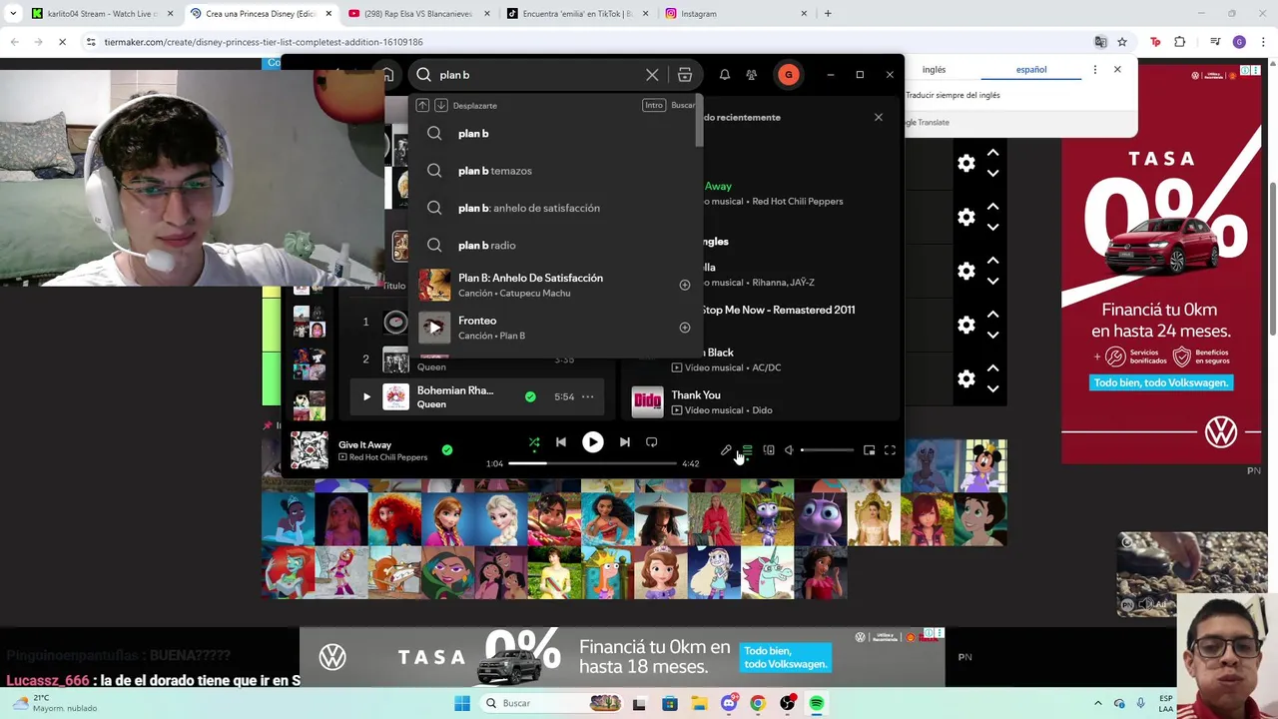Close the recently played queue panel
Screen dimensions: 1278x719
[879, 118]
